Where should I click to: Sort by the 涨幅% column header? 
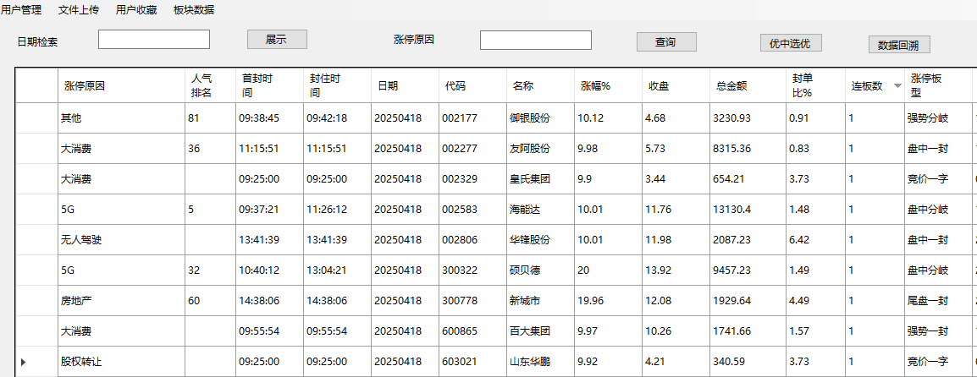click(x=608, y=86)
